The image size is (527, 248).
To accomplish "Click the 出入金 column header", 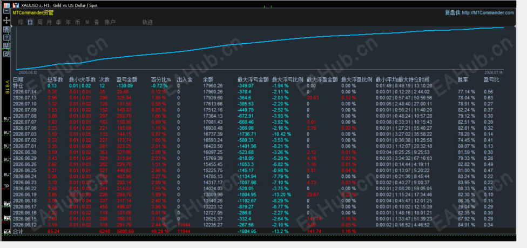I will [x=185, y=80].
